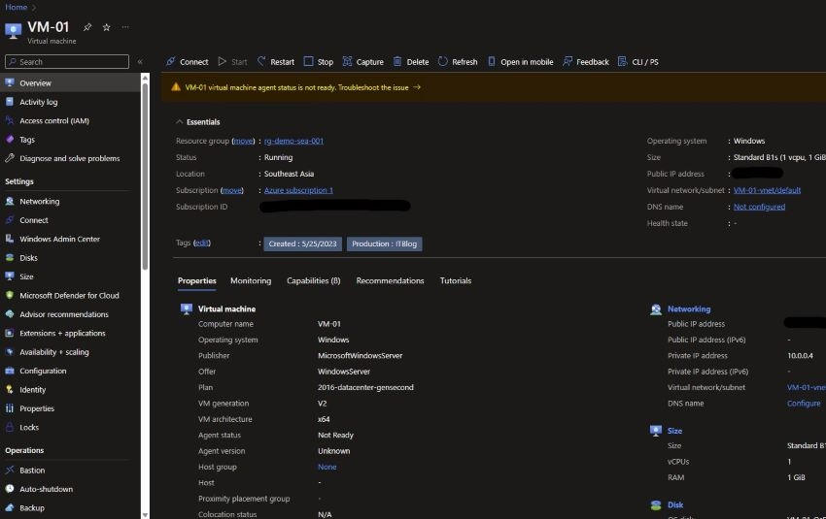Screen dimensions: 826x519
Task: Refresh the VM overview page
Action: tap(458, 61)
